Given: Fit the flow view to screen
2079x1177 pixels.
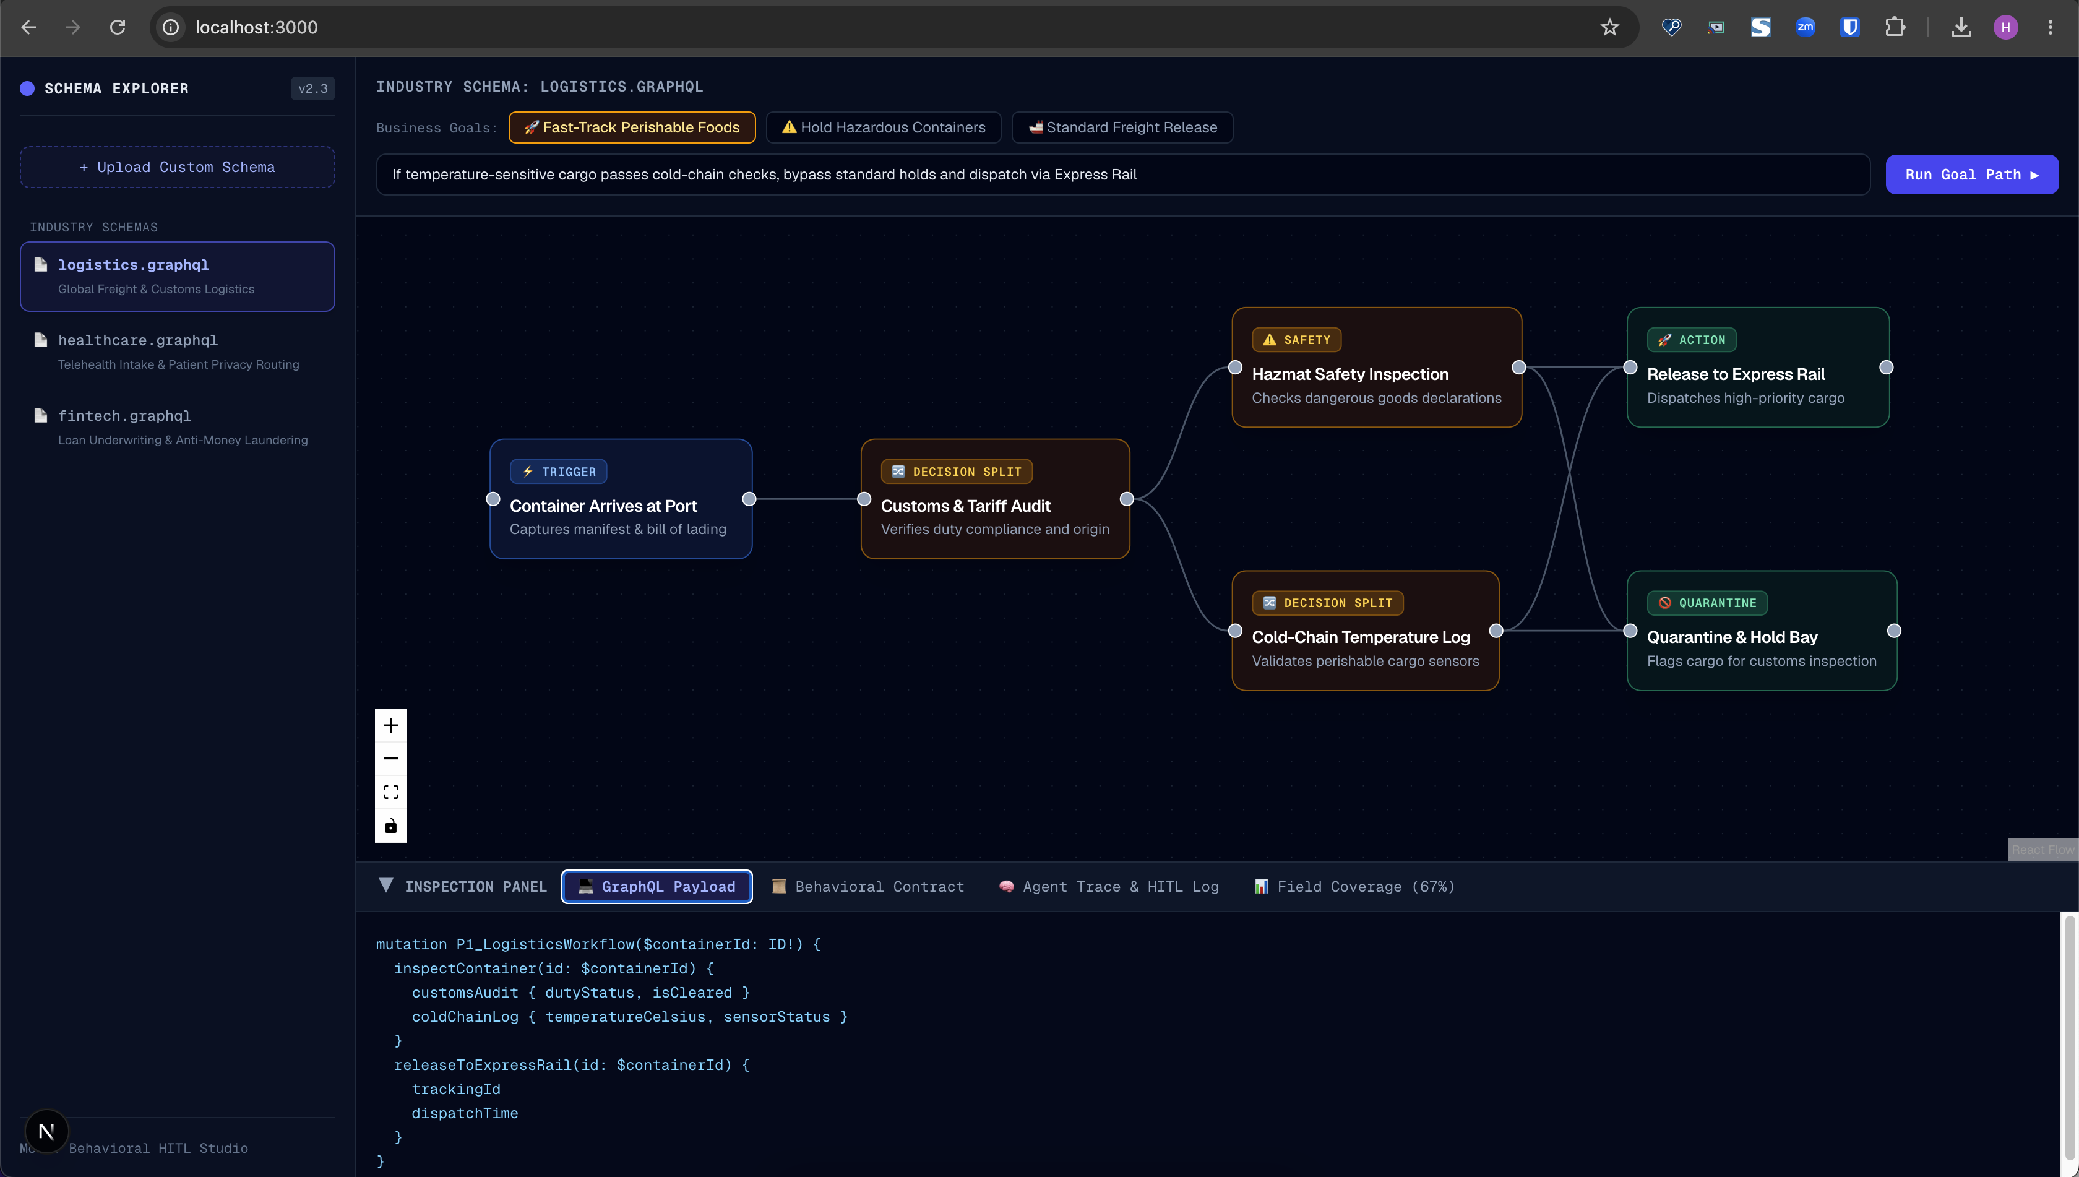Looking at the screenshot, I should pos(390,792).
